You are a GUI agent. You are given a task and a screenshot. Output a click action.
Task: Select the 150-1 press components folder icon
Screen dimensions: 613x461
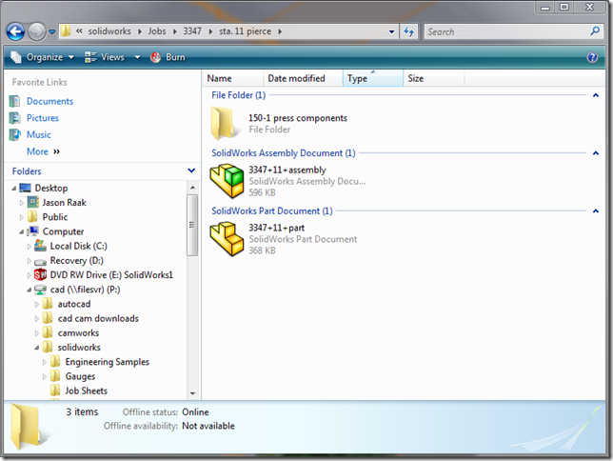coord(226,123)
